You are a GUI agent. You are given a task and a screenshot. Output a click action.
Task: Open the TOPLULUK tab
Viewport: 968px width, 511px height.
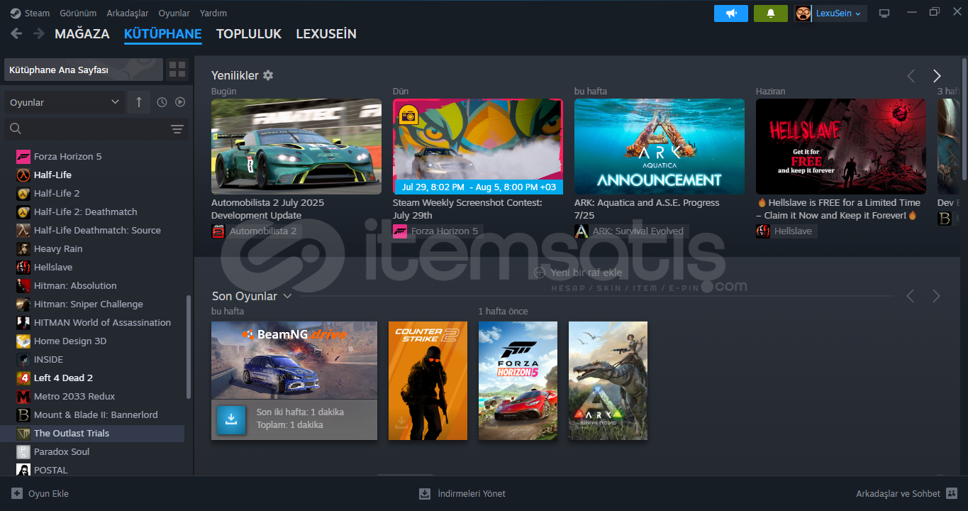click(249, 33)
